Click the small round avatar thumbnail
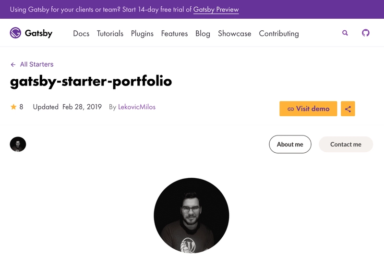This screenshot has height=268, width=384. coord(18,144)
